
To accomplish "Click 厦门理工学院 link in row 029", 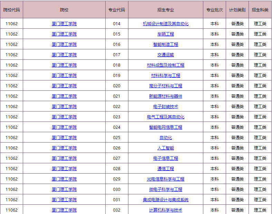I will coord(64,179).
